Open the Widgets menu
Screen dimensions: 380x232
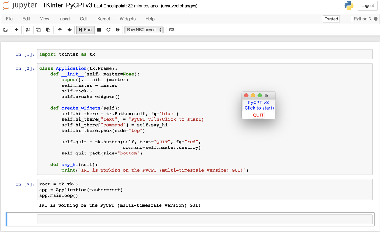tap(128, 19)
